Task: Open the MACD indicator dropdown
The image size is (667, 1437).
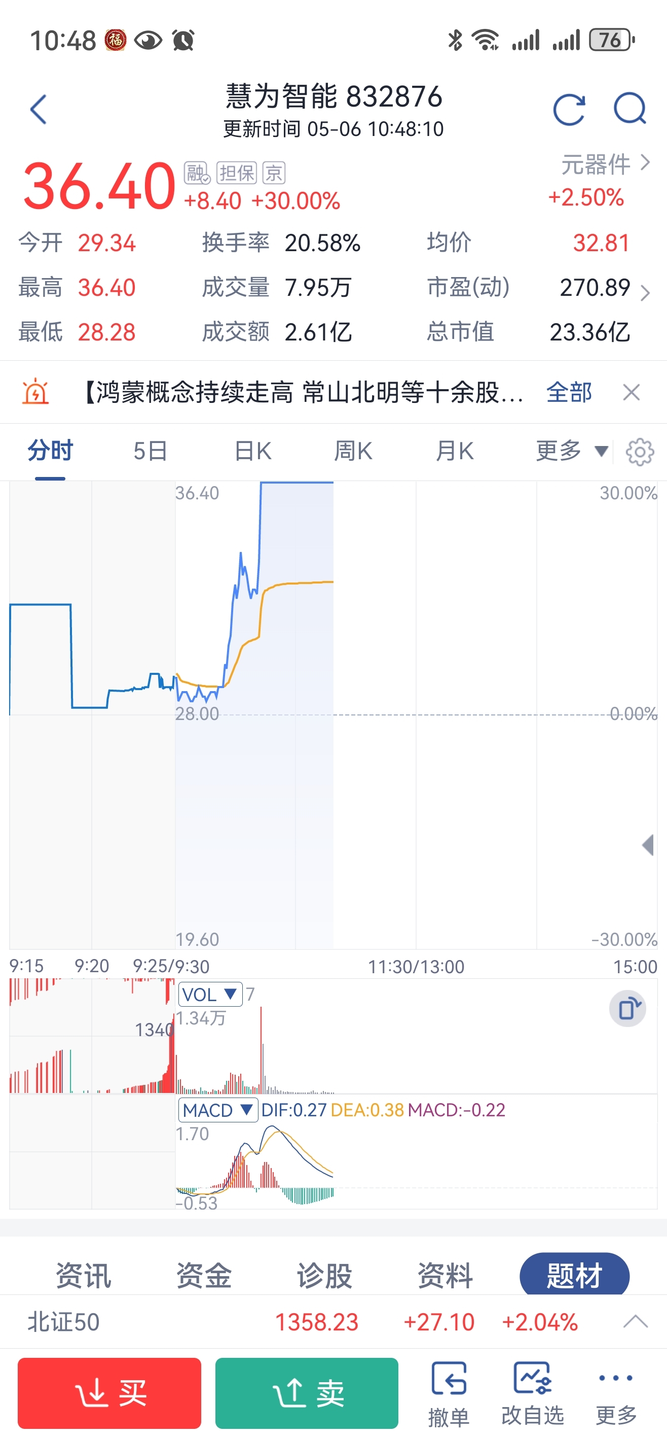Action: tap(218, 1110)
